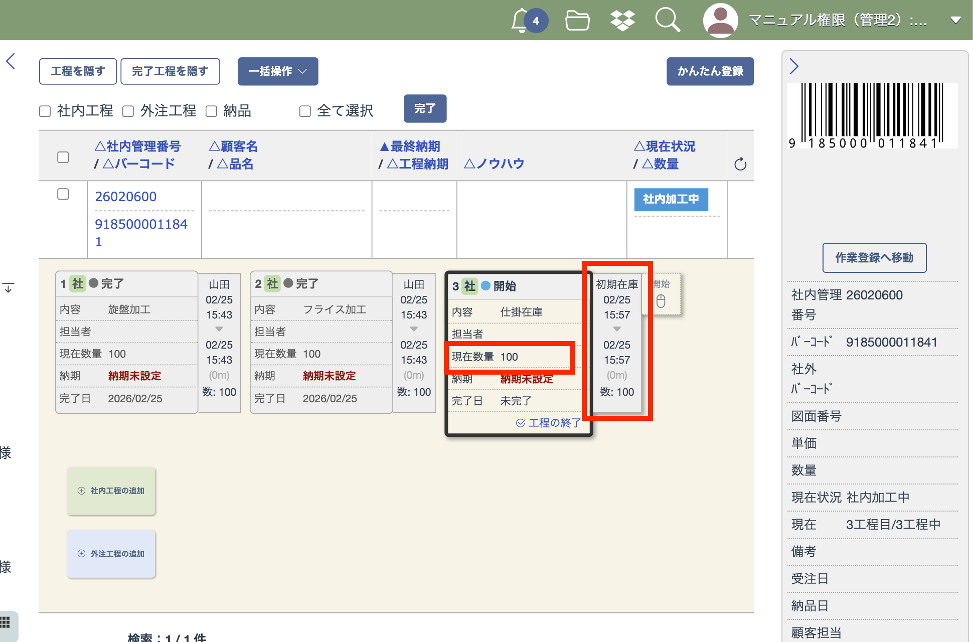Screen dimensions: 973x642
Task: Sort by 社内管理番号 column header
Action: click(137, 146)
